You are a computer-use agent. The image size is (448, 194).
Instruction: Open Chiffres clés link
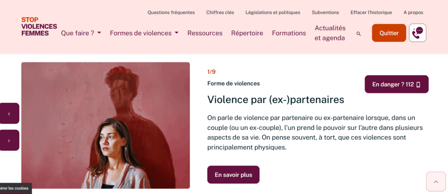click(x=220, y=13)
